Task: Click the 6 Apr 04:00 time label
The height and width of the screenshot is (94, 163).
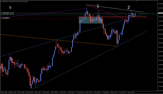Action: pyautogui.click(x=54, y=92)
